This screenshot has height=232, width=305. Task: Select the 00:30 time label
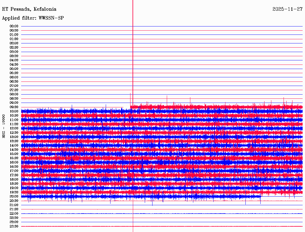(x=14, y=31)
